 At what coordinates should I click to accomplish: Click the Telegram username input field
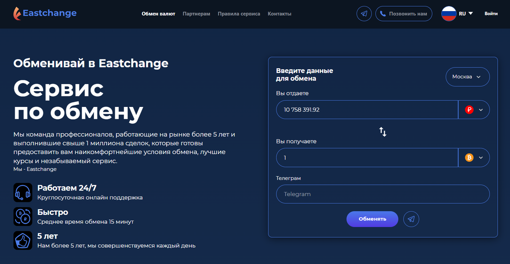pyautogui.click(x=383, y=194)
